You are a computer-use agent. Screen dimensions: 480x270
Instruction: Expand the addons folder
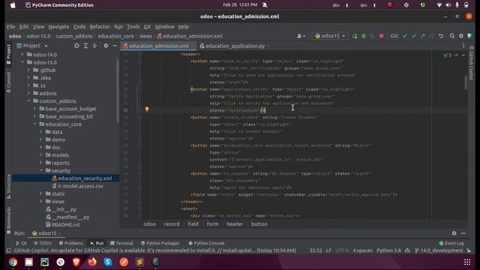(28, 93)
